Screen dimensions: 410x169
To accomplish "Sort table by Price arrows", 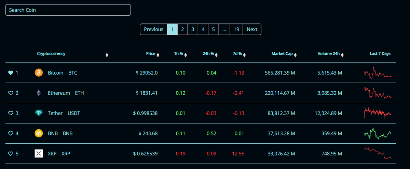I will click(x=158, y=55).
